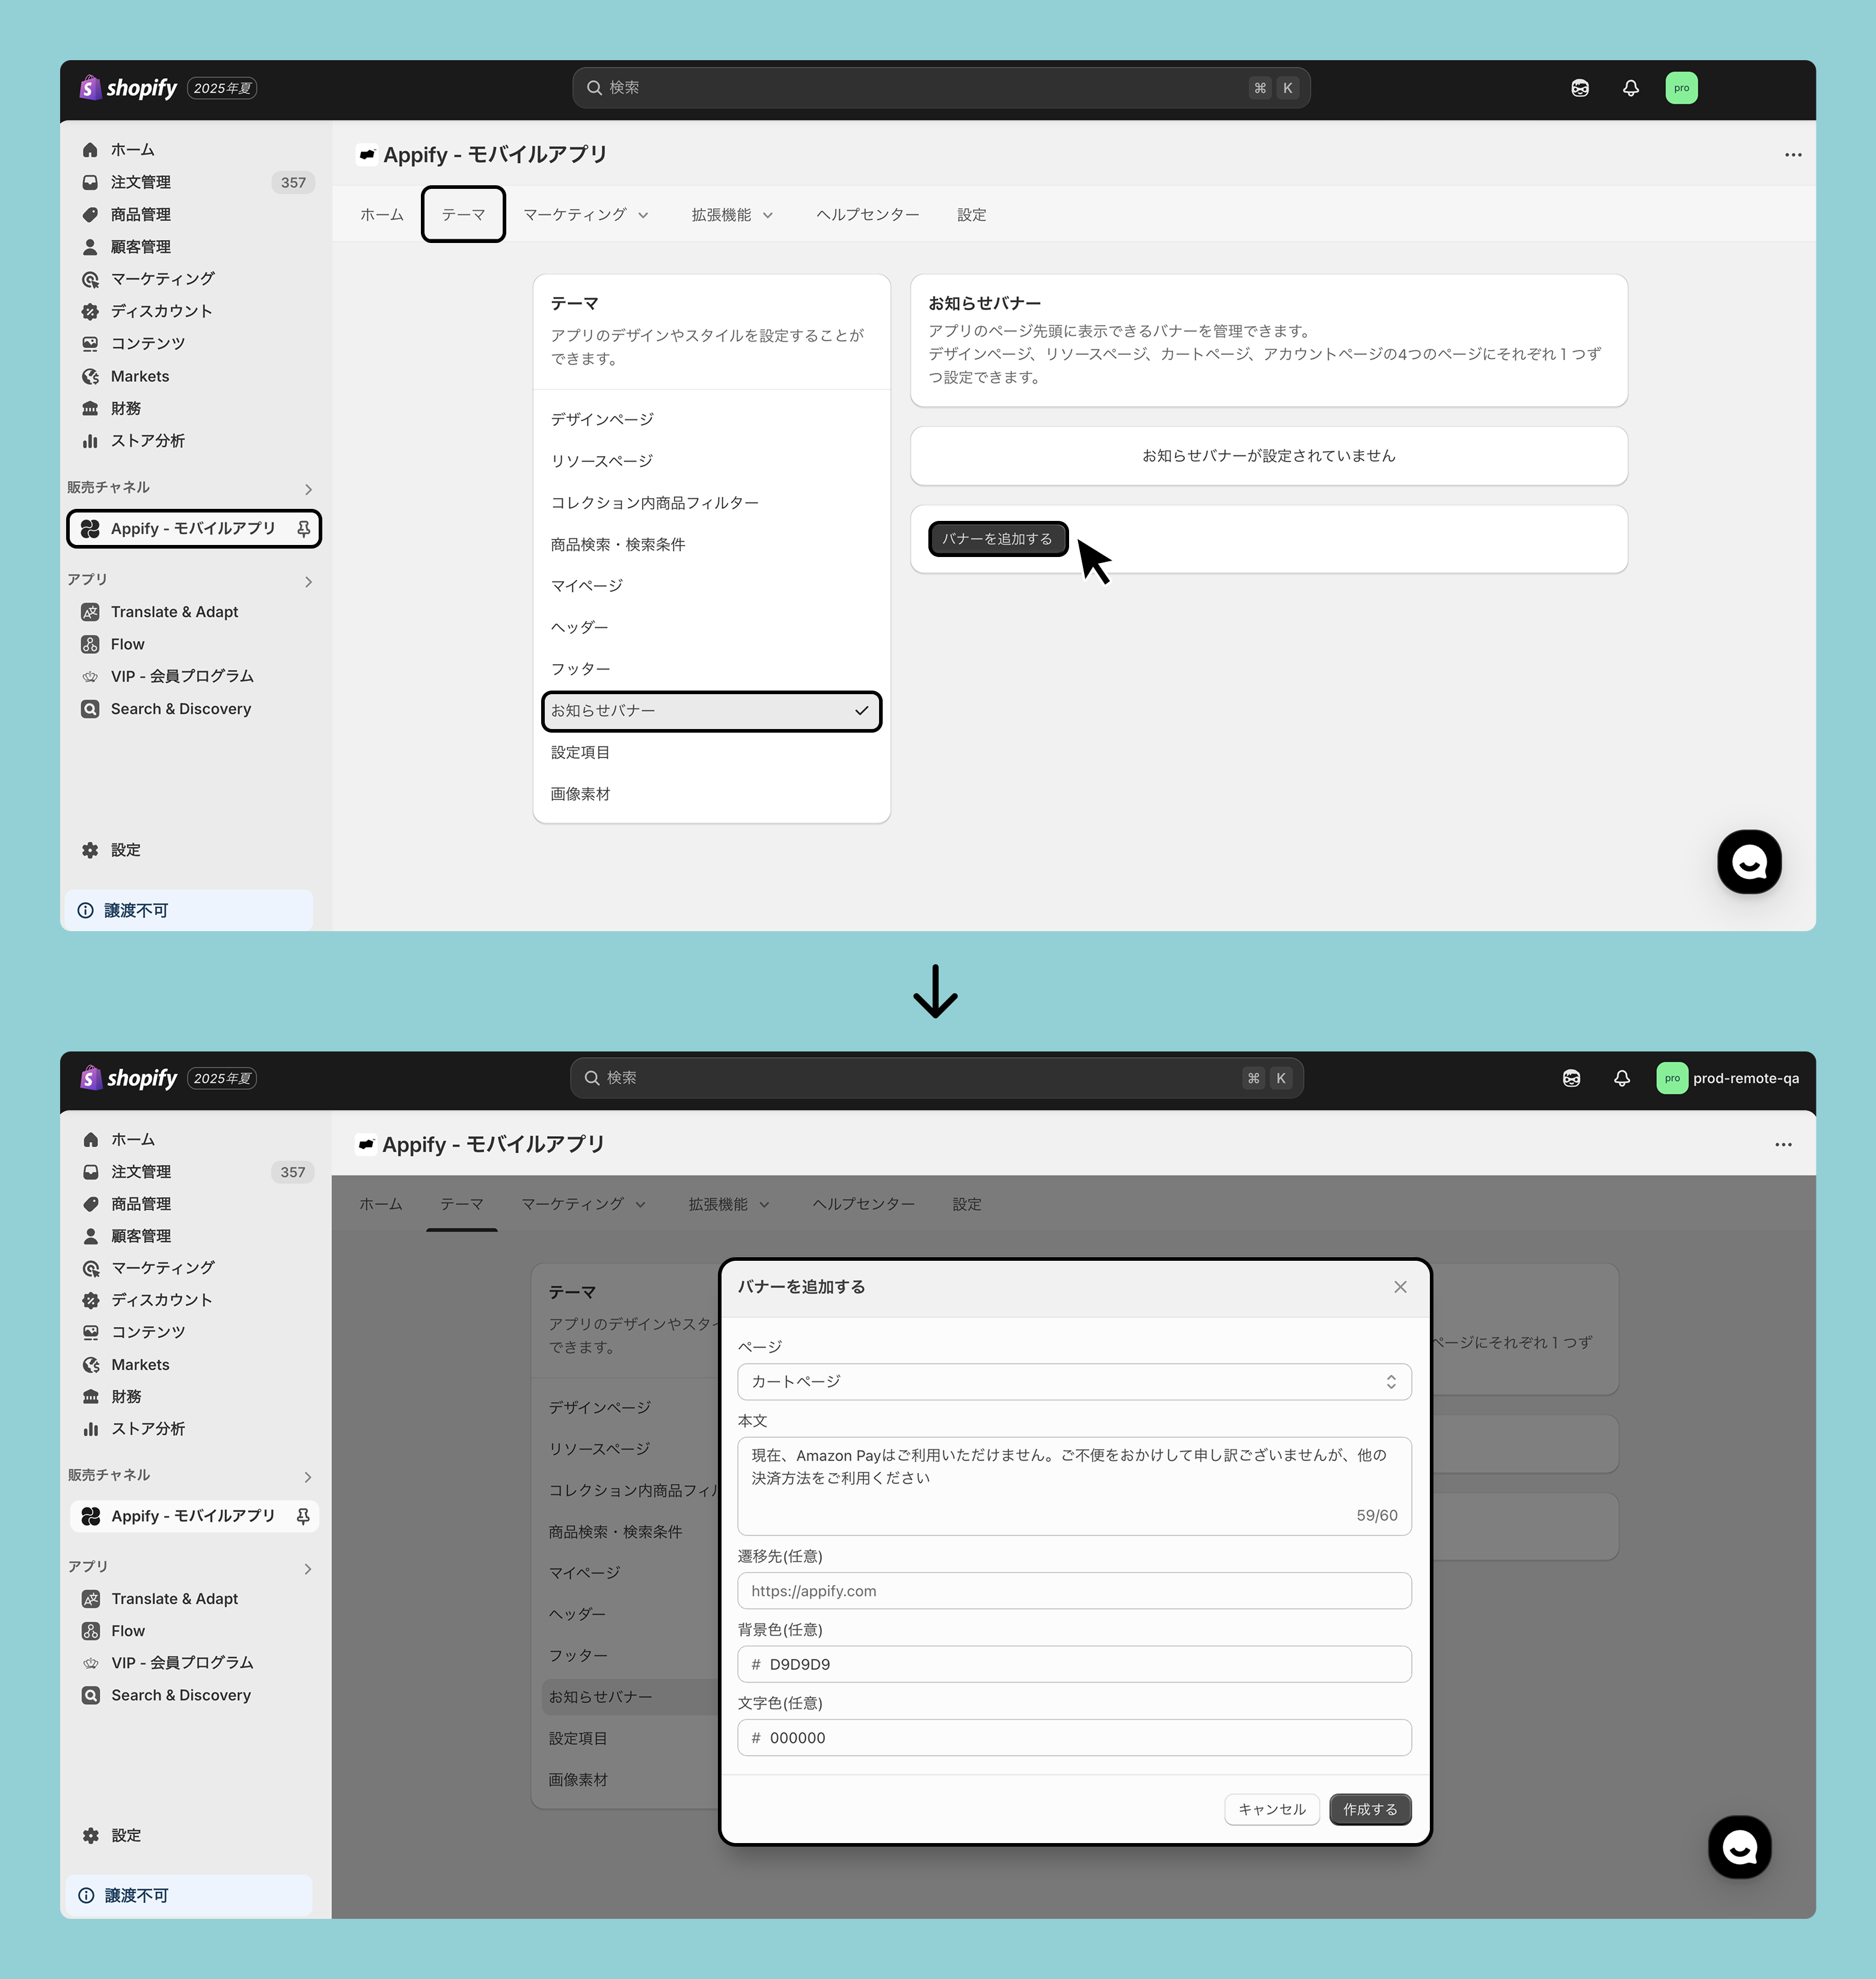This screenshot has width=1876, height=1979.
Task: Select フッター in top theme menu
Action: tap(711, 668)
